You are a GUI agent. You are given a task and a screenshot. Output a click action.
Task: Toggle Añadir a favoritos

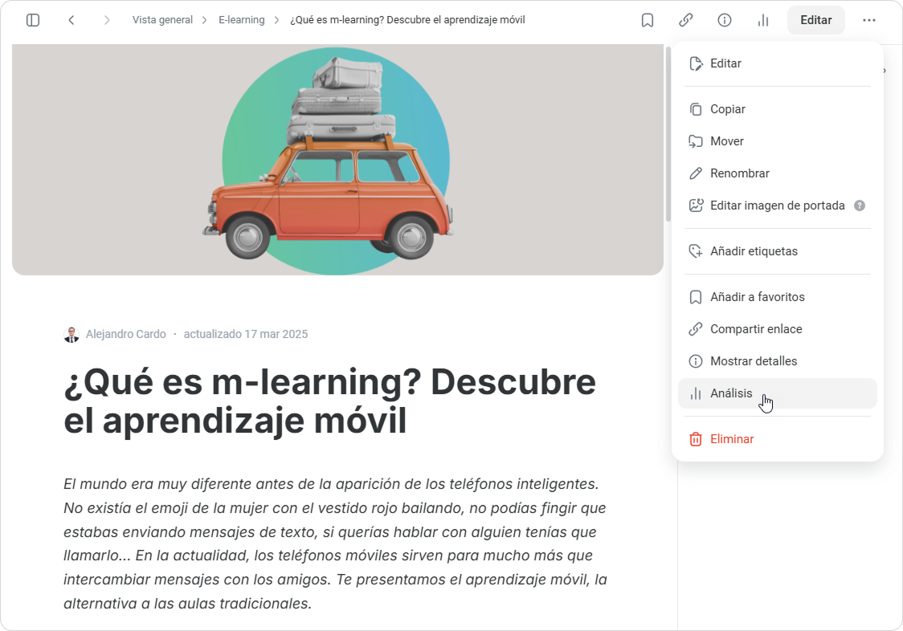pos(757,297)
